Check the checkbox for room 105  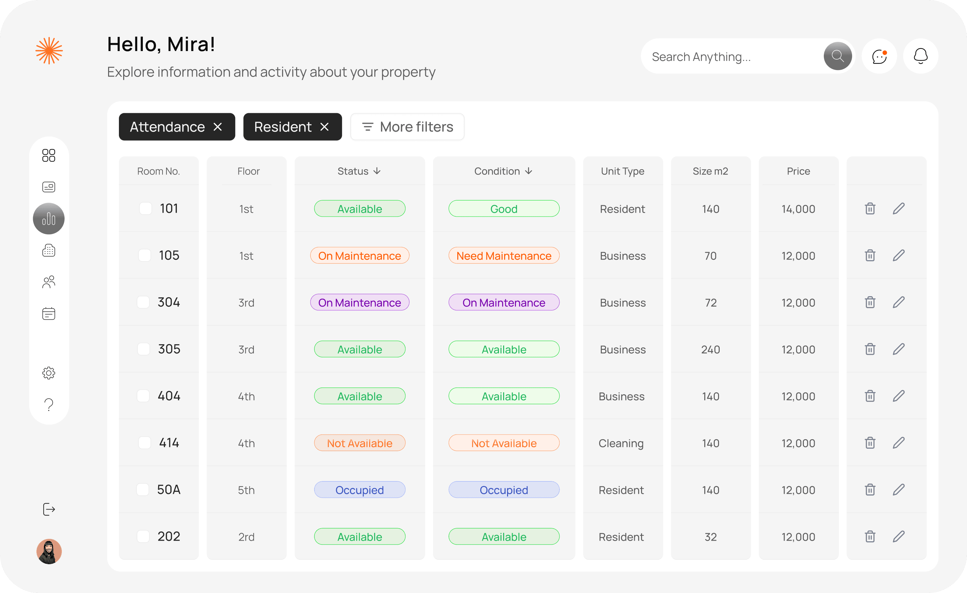pos(145,255)
